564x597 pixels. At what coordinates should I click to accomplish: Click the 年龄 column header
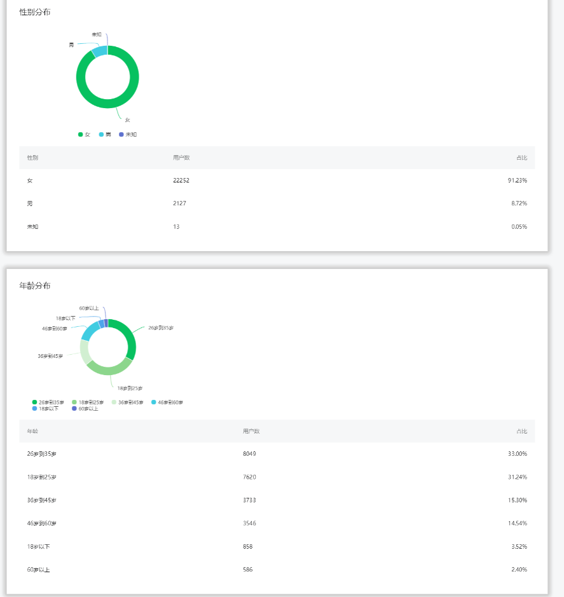[32, 431]
